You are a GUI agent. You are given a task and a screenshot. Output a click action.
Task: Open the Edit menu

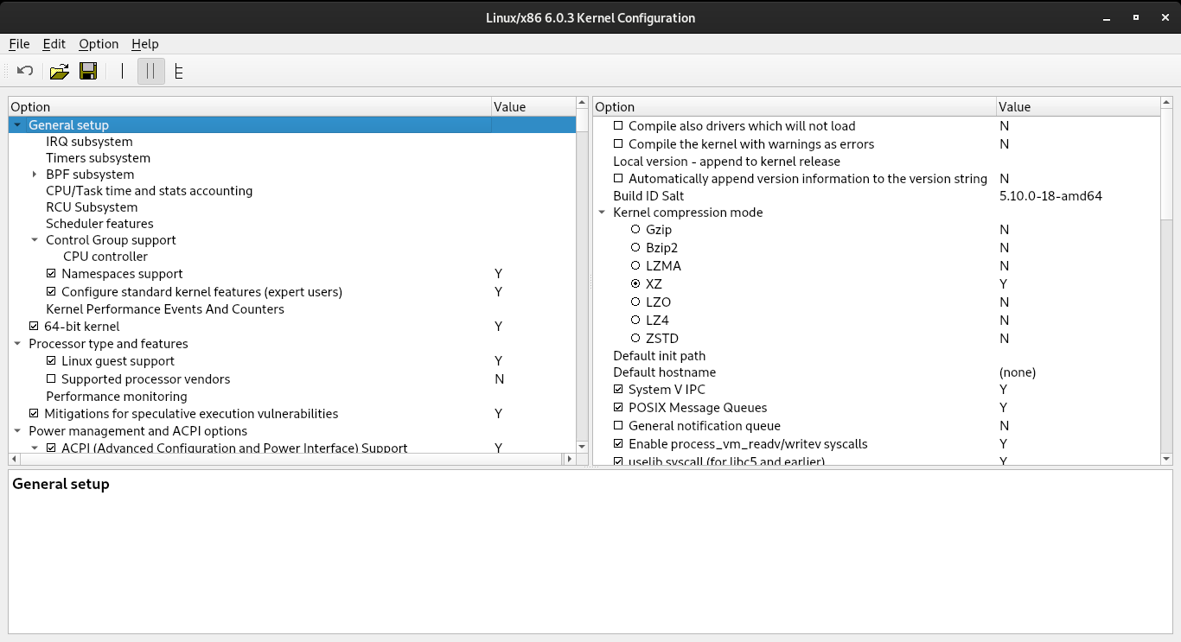coord(54,43)
